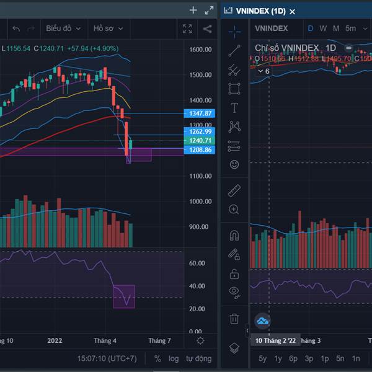Toggle lock all drawings
This screenshot has width=372, height=372.
click(234, 274)
